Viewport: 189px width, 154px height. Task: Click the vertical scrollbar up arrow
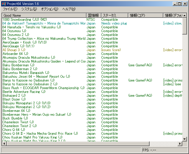(184, 20)
